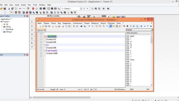Open Notepad++ Файл menu
The height and width of the screenshot is (101, 179).
tap(40, 23)
